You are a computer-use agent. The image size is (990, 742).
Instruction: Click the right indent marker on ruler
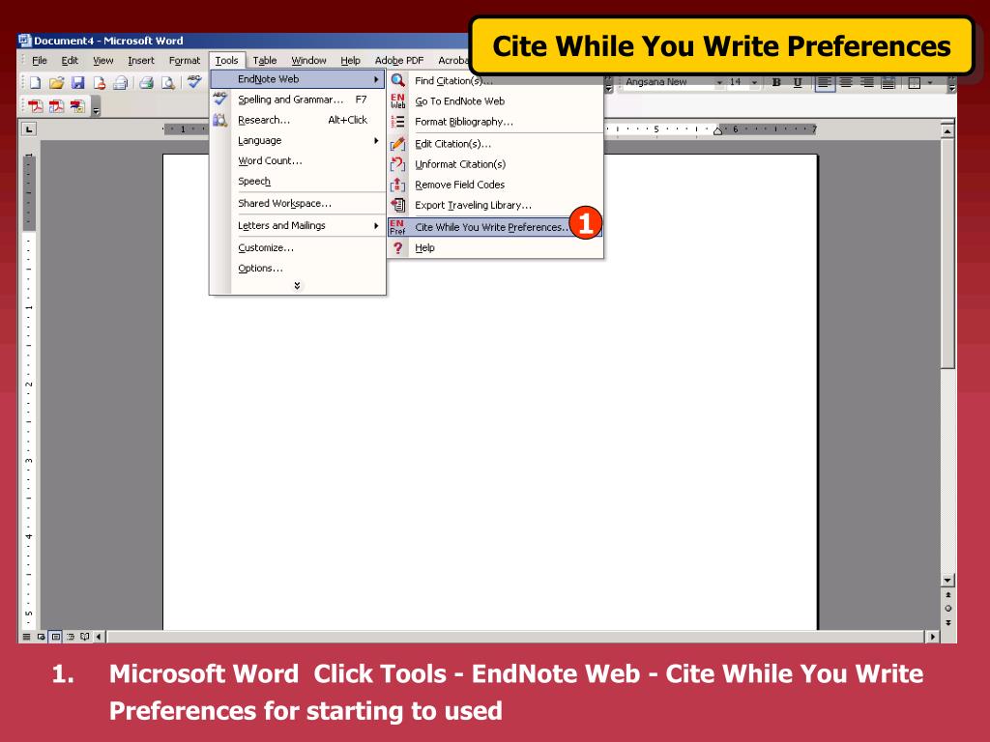(718, 130)
